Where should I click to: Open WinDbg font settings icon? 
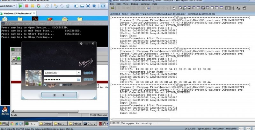click(238, 8)
